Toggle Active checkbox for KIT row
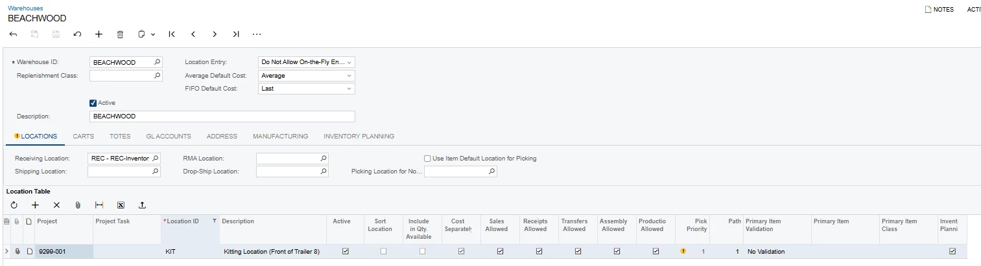Screen dimensions: 981x266 click(345, 251)
